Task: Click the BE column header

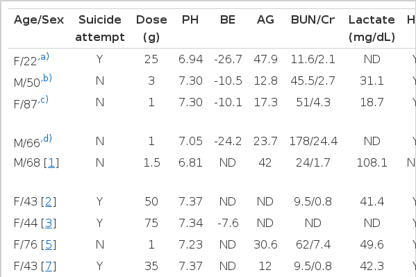Action: click(x=228, y=20)
